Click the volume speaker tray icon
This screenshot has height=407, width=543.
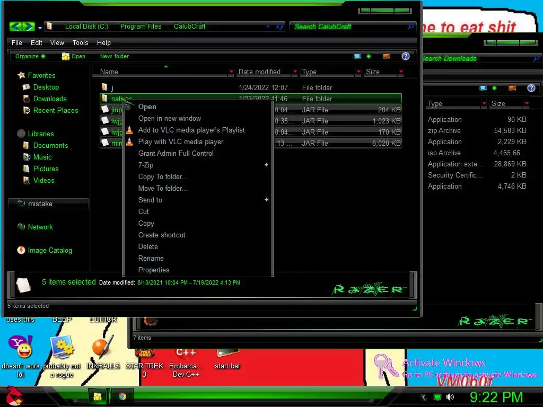coord(450,397)
